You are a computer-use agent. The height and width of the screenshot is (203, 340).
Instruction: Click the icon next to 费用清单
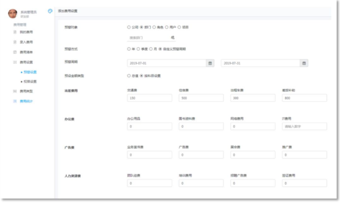tap(15, 52)
